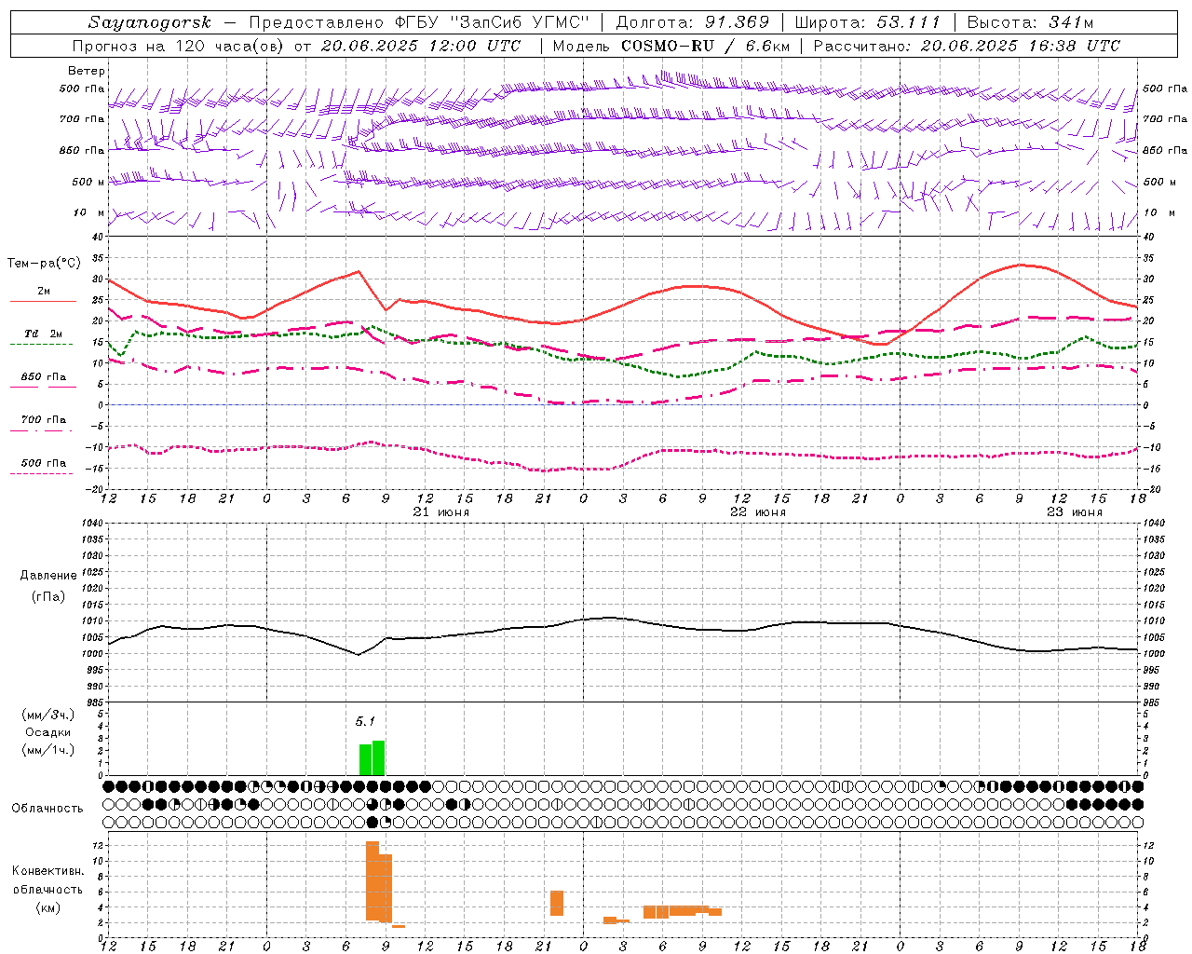Click the Облачность panel label

click(47, 808)
